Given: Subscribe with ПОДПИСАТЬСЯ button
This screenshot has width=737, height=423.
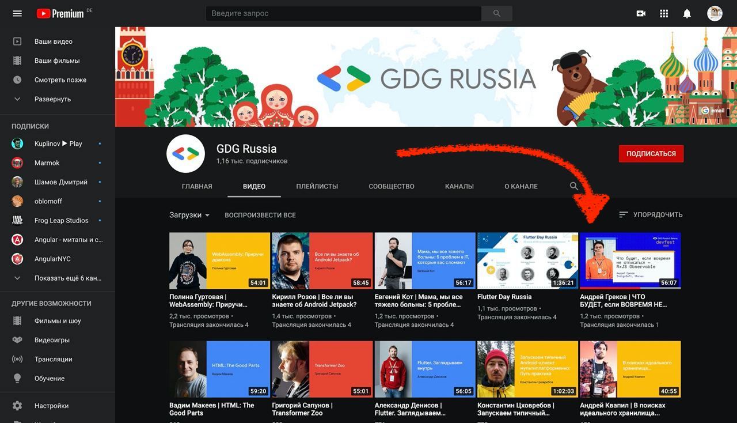Looking at the screenshot, I should tap(651, 154).
